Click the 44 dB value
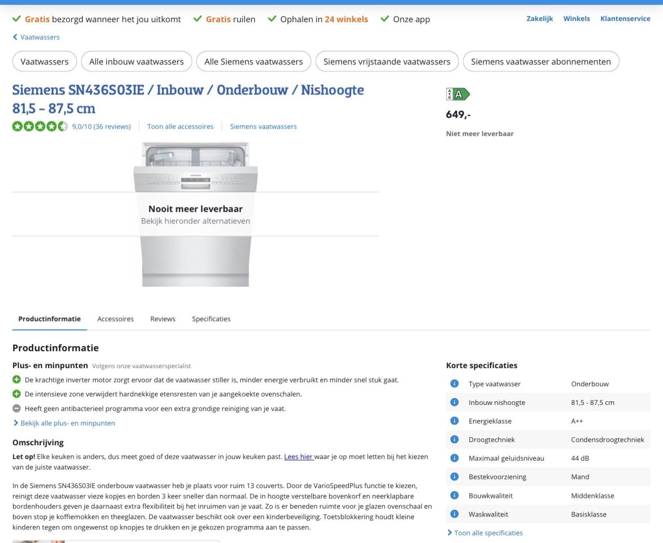The width and height of the screenshot is (663, 543). [x=580, y=458]
